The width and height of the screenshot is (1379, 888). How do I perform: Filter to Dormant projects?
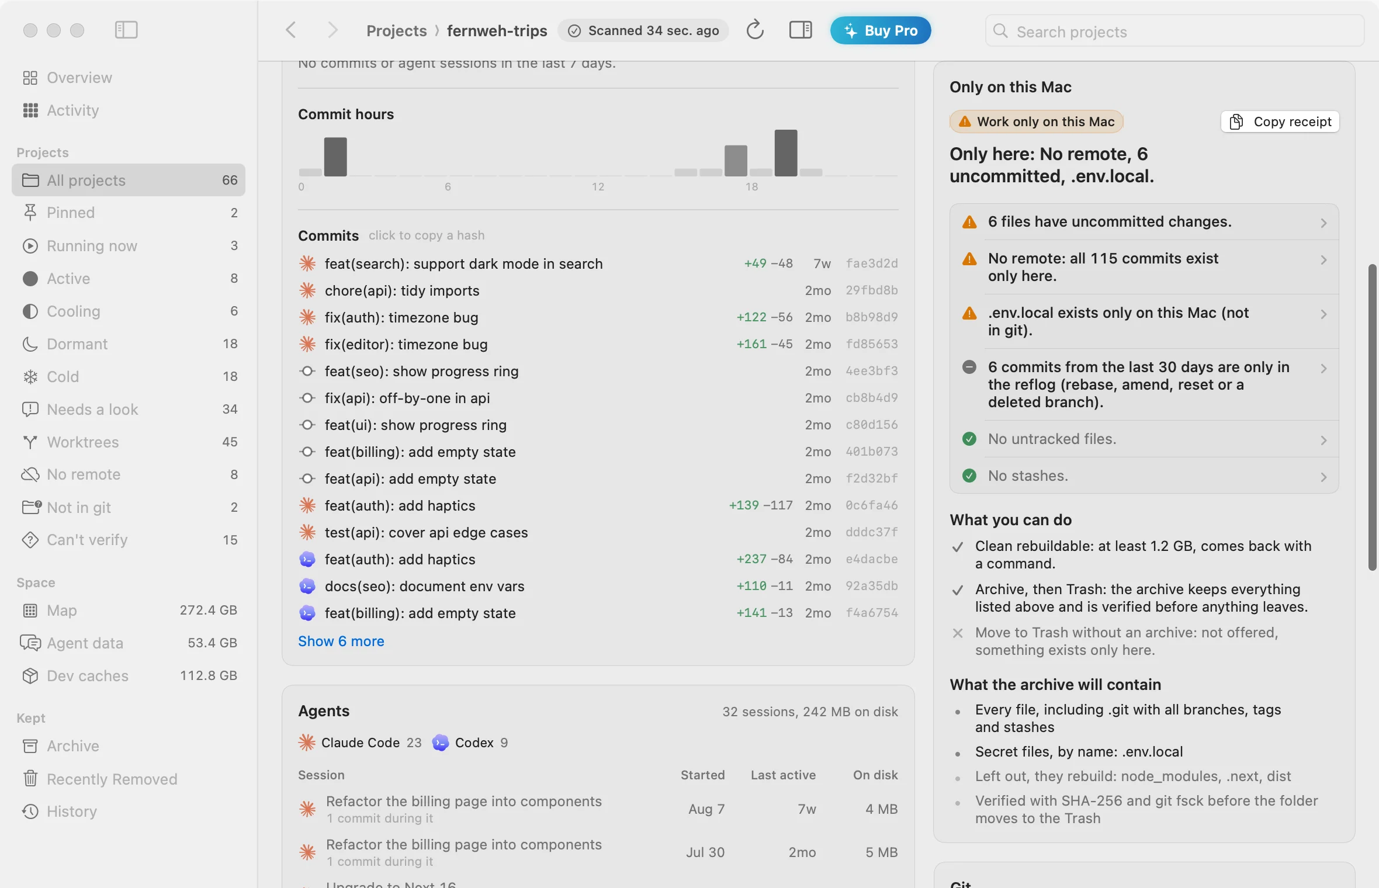(x=129, y=344)
